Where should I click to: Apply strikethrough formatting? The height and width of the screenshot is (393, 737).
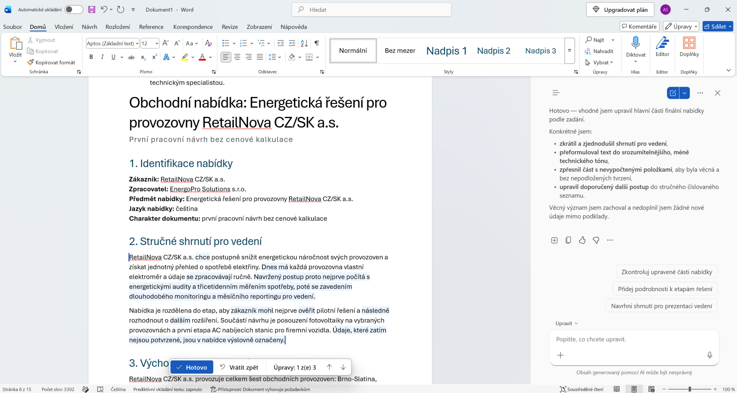(131, 57)
